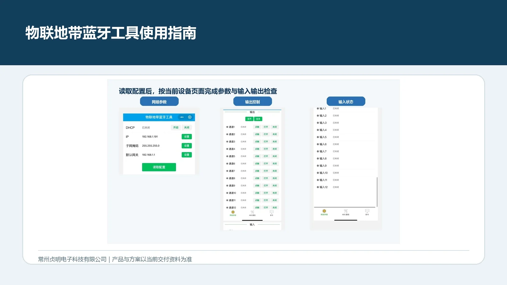The image size is (507, 285).
Task: Click the slide title 物联地带蓝牙工具使用指南
Action: pyautogui.click(x=111, y=33)
